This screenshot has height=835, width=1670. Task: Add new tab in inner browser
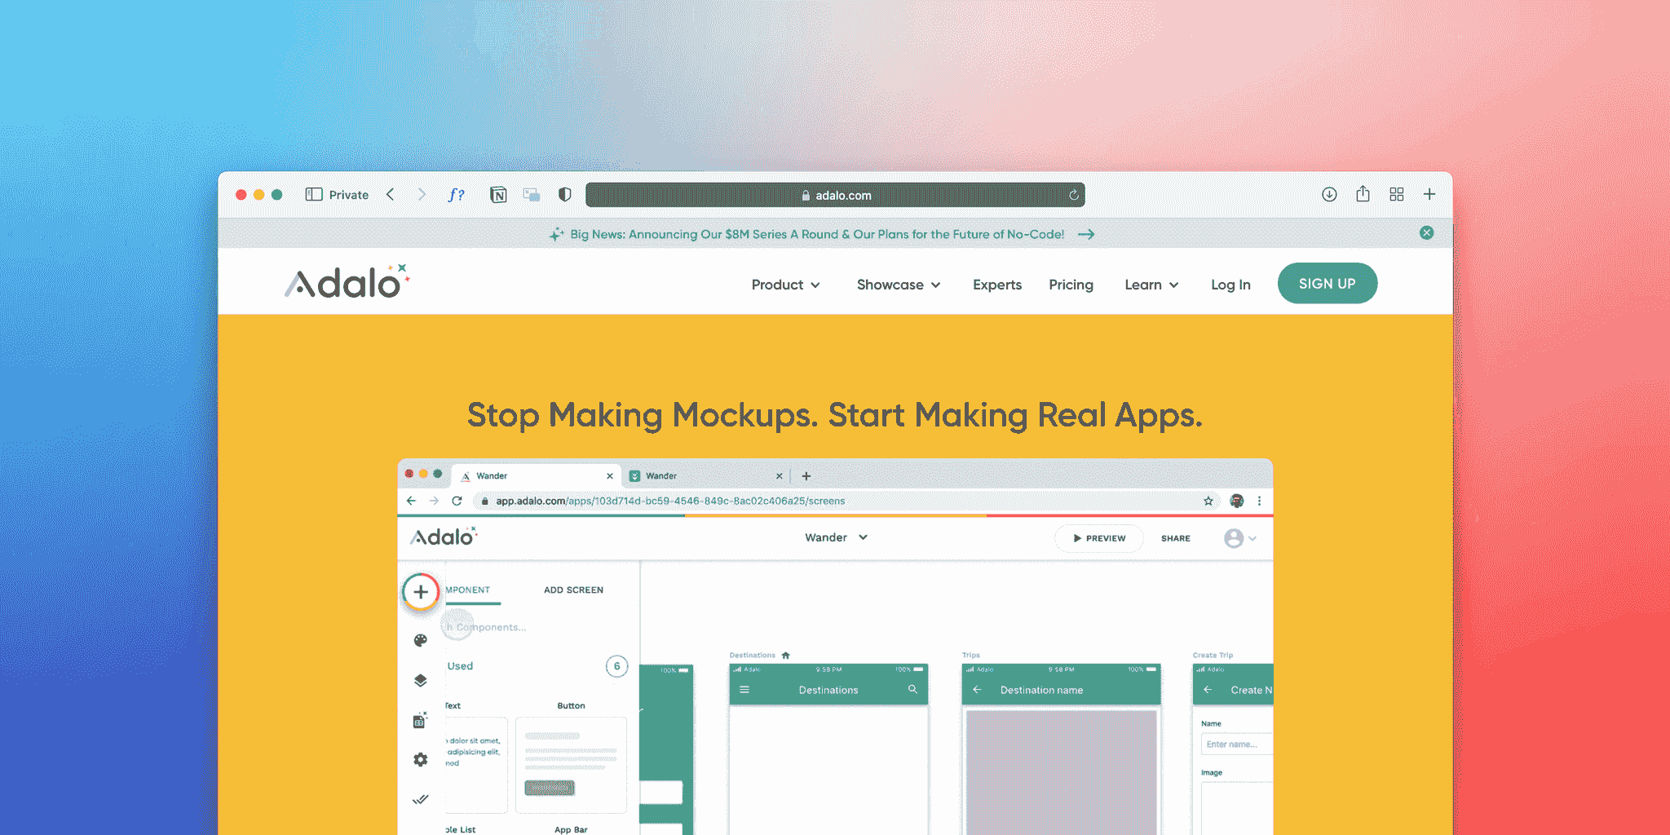[806, 476]
